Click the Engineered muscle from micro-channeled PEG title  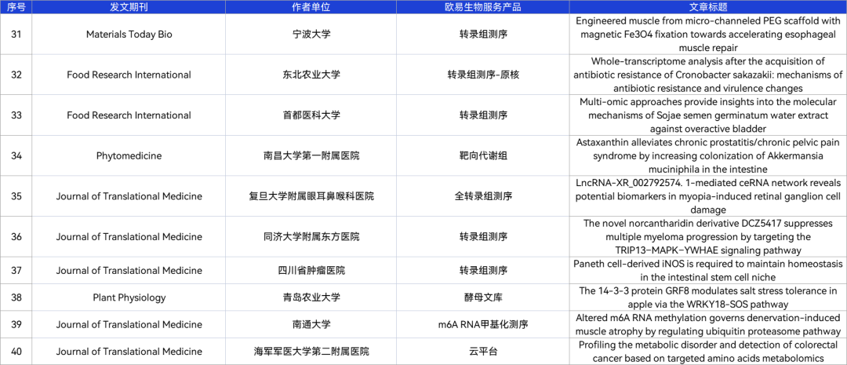(x=708, y=34)
